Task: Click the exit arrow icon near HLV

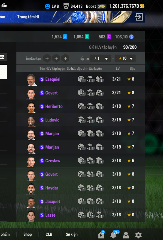Action: pyautogui.click(x=139, y=17)
